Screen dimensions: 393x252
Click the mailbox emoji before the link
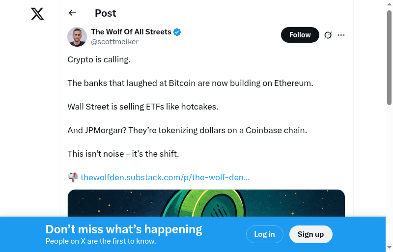pyautogui.click(x=73, y=177)
